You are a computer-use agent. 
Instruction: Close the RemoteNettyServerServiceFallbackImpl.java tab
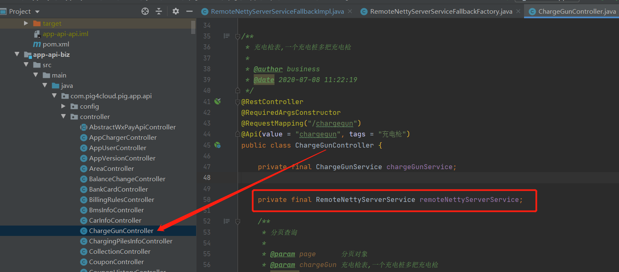click(x=350, y=11)
